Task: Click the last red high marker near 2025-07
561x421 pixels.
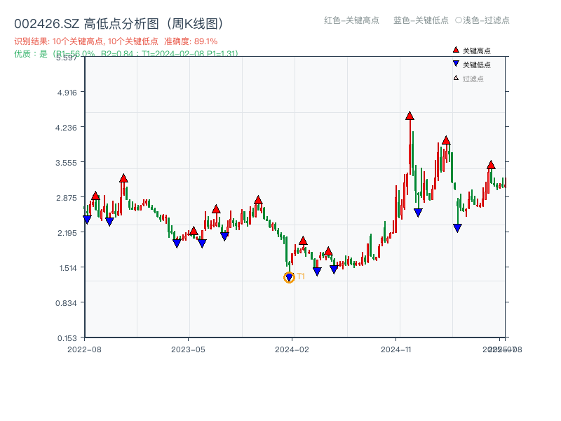Action: click(491, 165)
